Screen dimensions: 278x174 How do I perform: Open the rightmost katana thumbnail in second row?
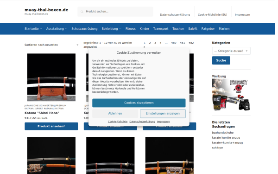coord(169,155)
